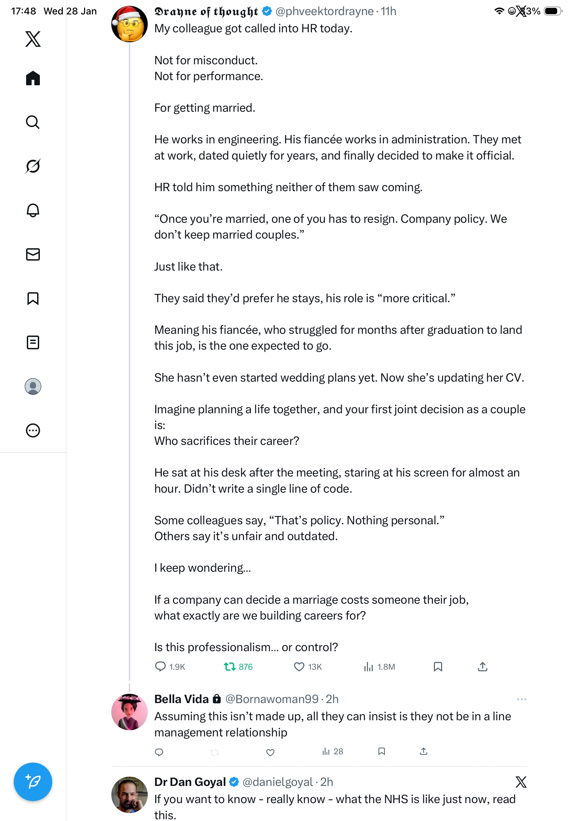Open the 1.9K replies on main post
Image resolution: width=573 pixels, height=821 pixels.
tap(160, 667)
